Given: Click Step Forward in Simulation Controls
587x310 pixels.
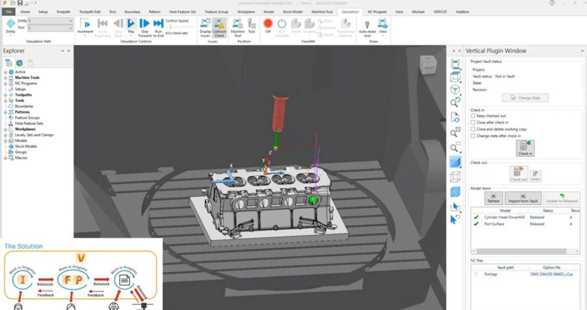Looking at the screenshot, I should click(x=144, y=28).
